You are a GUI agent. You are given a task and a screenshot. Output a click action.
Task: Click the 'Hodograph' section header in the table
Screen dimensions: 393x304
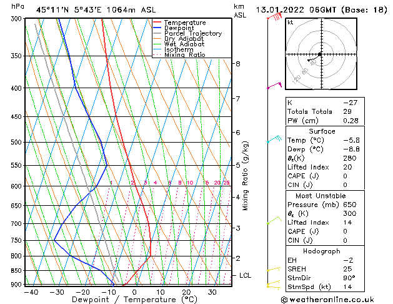(322, 251)
